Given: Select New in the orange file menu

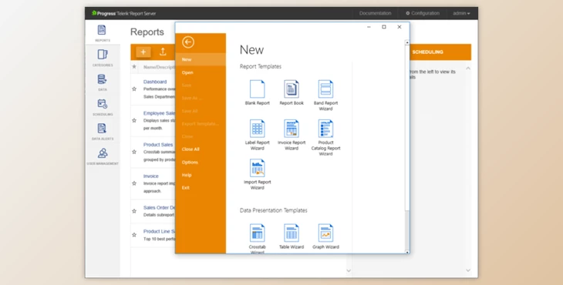Looking at the screenshot, I should (201, 59).
